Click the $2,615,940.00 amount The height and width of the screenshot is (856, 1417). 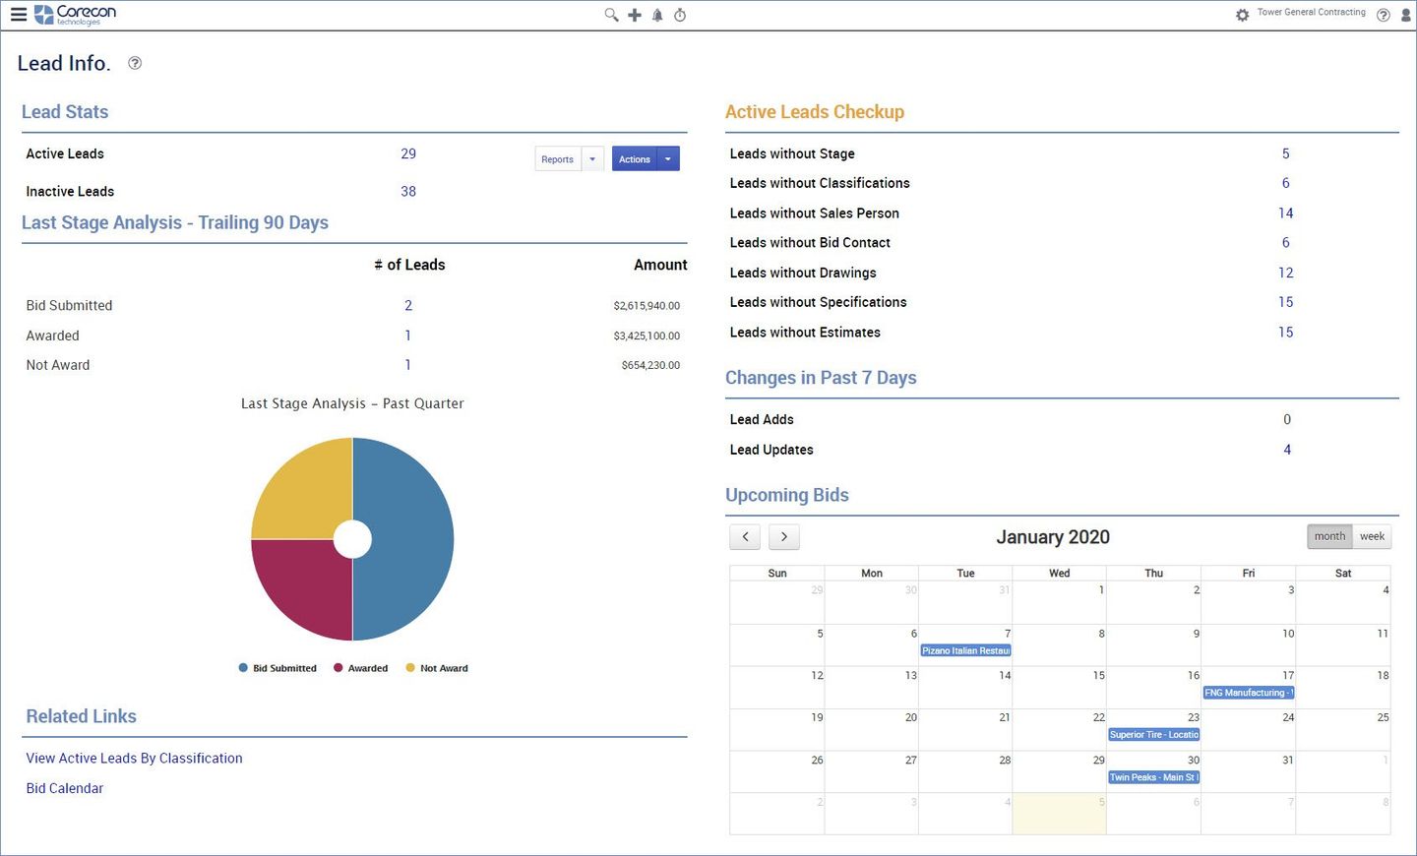(x=647, y=306)
